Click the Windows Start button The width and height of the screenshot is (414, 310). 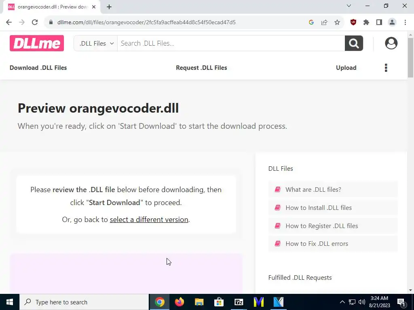click(10, 302)
